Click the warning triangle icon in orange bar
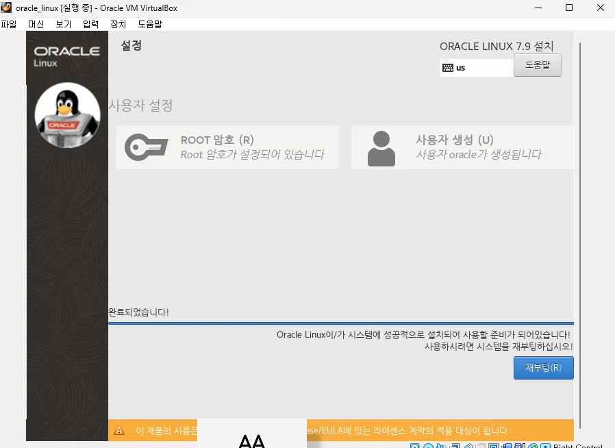Screen dimensions: 615x448 (119, 430)
